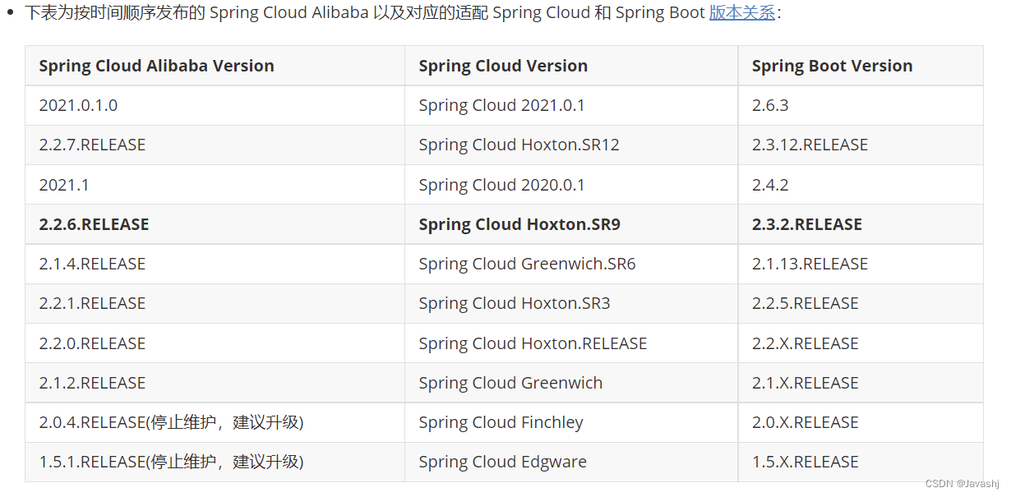The height and width of the screenshot is (497, 1011).
Task: Select cell 2.1.2.RELEASE
Action: point(215,383)
